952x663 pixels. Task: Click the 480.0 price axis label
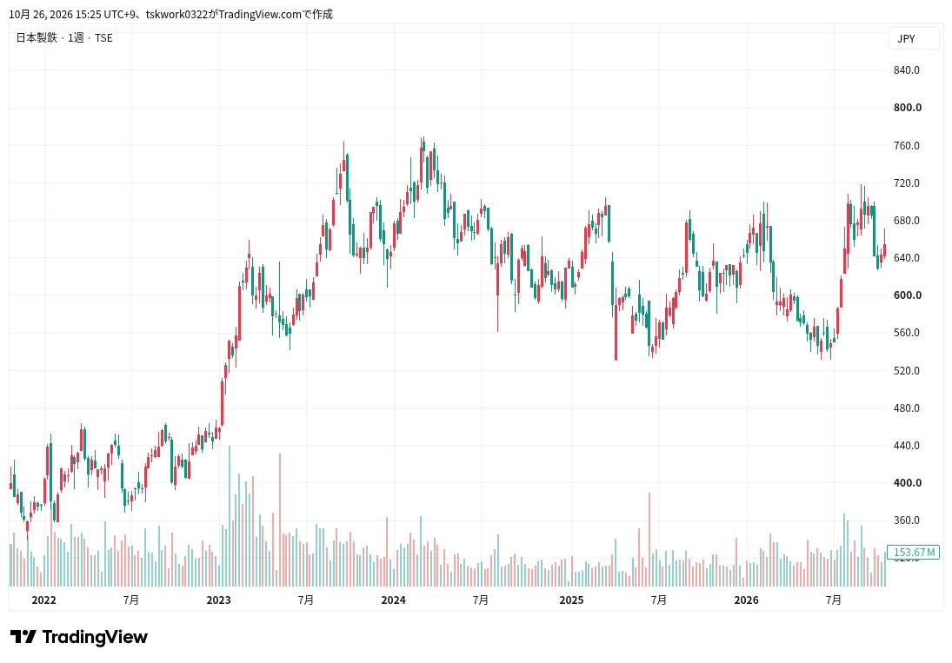pyautogui.click(x=907, y=408)
